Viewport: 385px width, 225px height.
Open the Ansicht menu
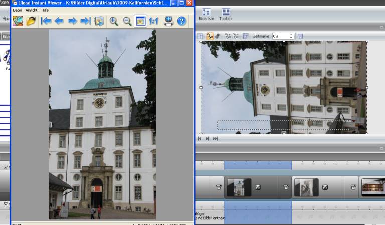[32, 10]
